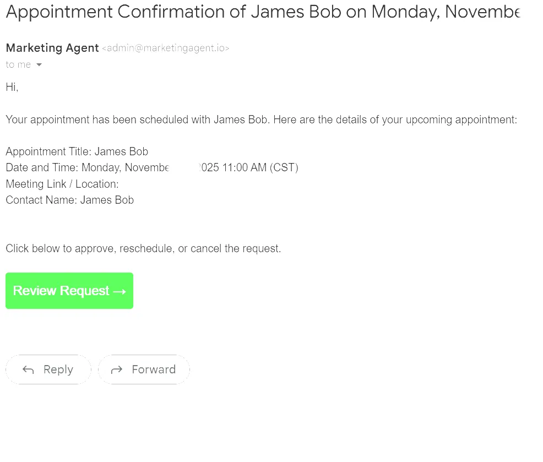
Task: Click the "Hi," greeting text
Action: click(x=12, y=87)
